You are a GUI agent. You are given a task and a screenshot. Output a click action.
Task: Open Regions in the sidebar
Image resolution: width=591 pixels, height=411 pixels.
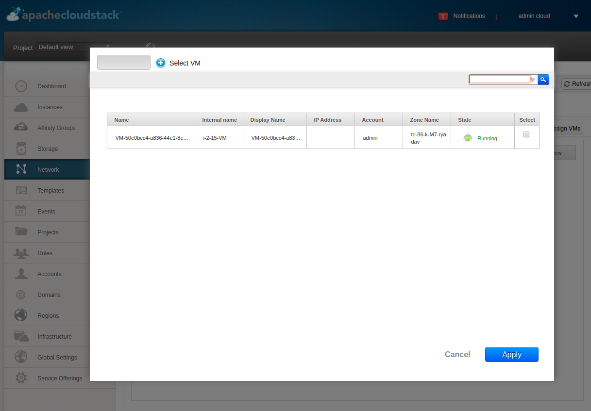(48, 315)
